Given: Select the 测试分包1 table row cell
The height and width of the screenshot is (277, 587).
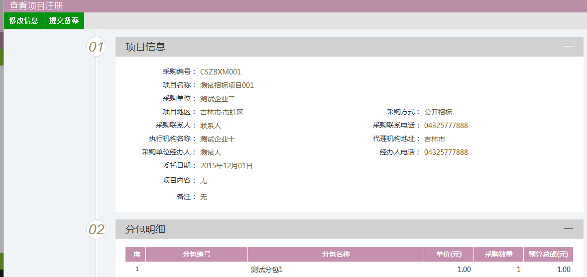Looking at the screenshot, I should tap(267, 270).
